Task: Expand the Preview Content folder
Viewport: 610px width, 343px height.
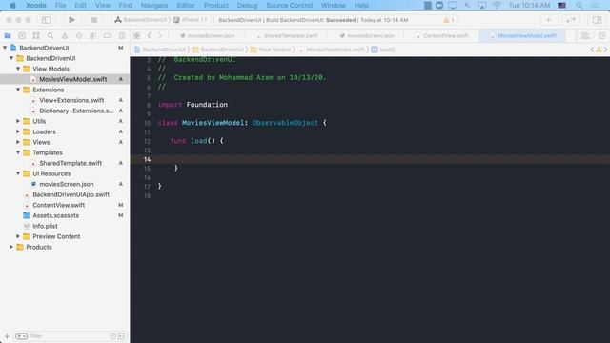Action: 18,236
